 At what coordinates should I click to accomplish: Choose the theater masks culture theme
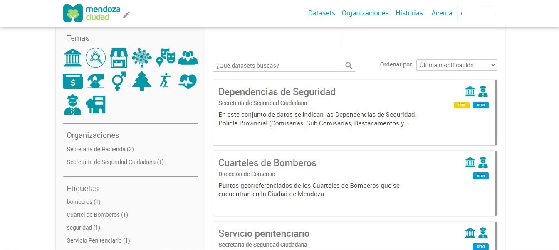pos(165,57)
